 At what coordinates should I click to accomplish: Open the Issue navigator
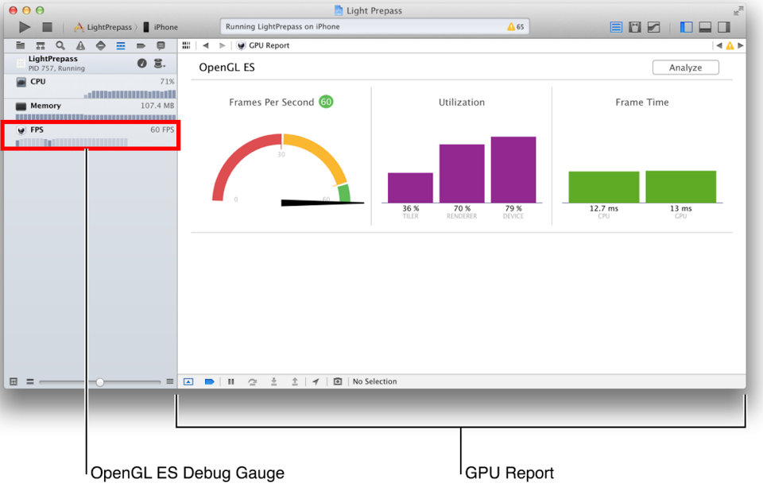point(80,46)
